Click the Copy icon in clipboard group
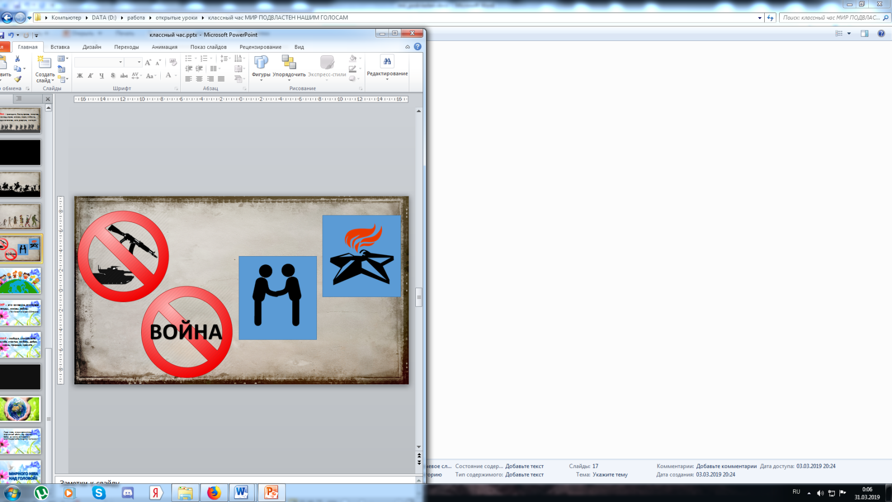The height and width of the screenshot is (502, 892). click(x=18, y=69)
